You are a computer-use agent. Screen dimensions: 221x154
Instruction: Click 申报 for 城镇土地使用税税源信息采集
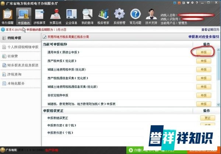[x=204, y=87]
